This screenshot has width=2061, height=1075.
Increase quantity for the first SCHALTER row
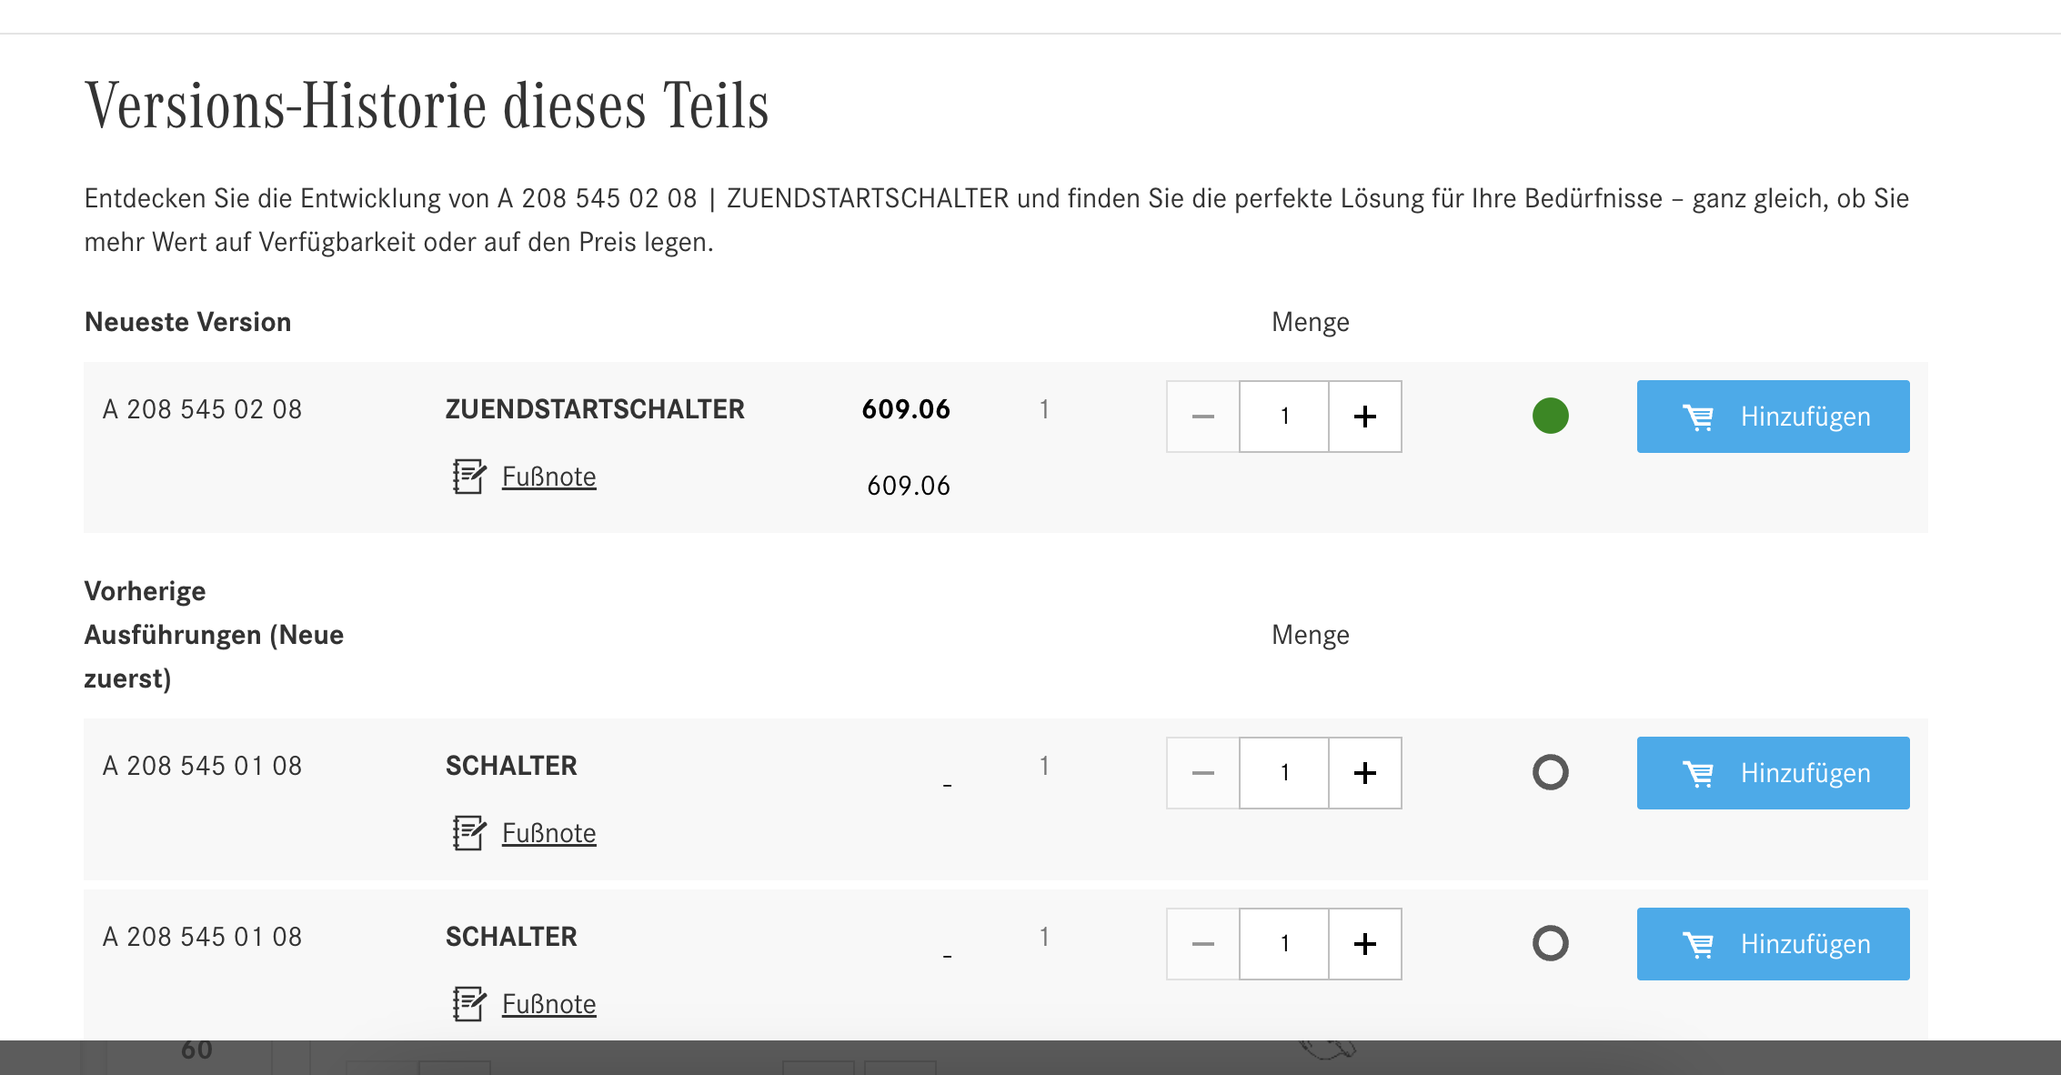[1365, 773]
